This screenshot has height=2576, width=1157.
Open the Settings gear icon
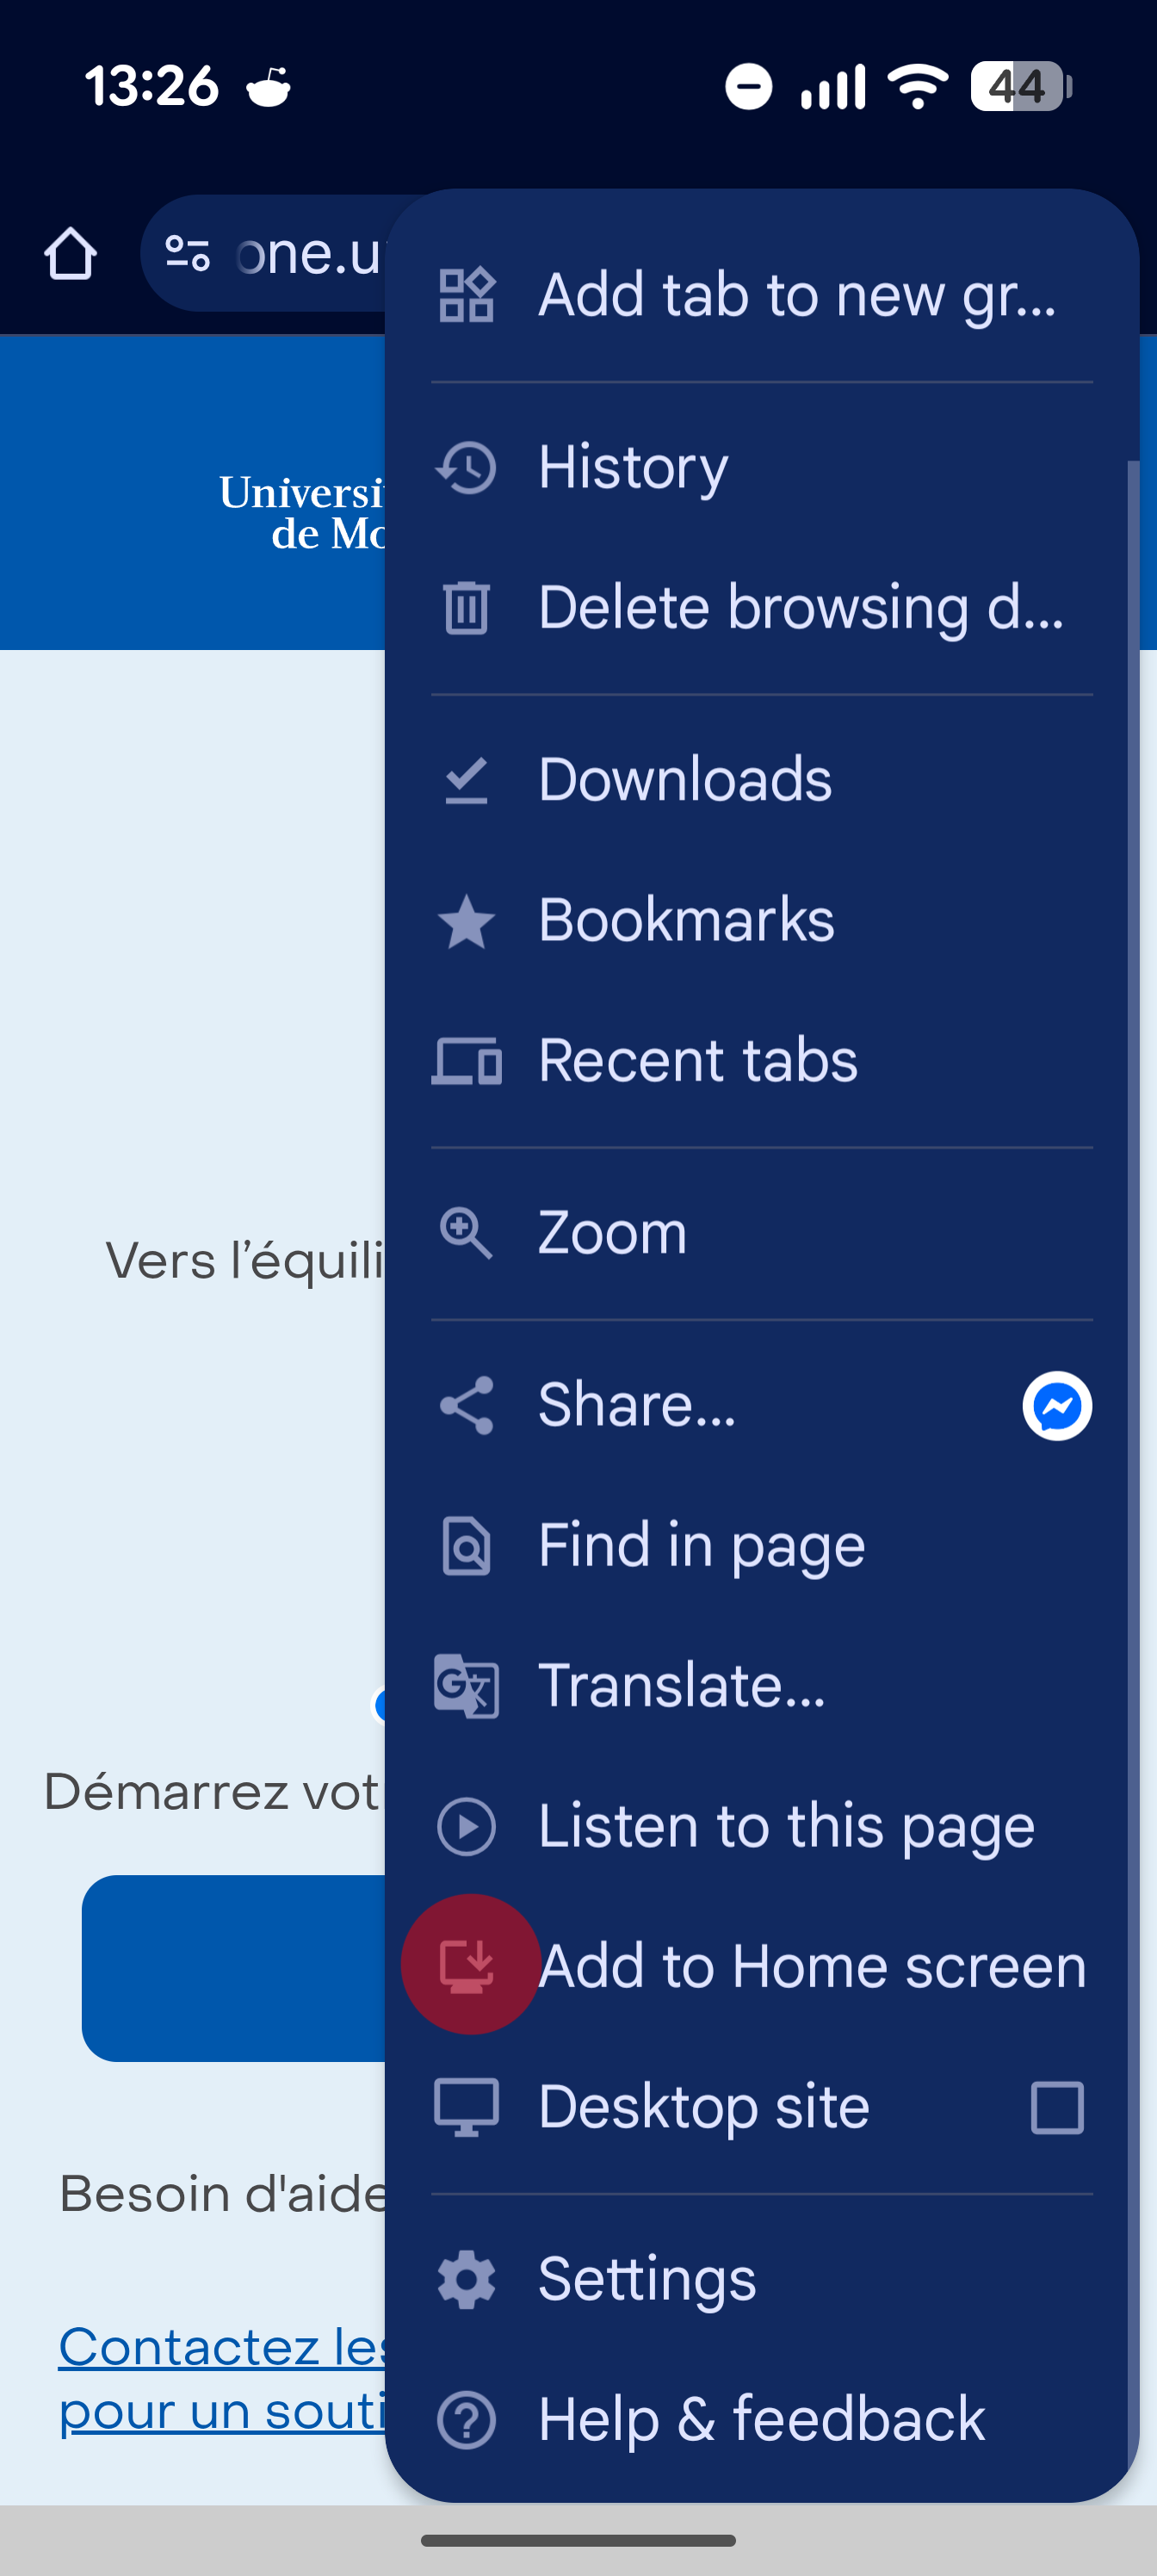(x=466, y=2280)
